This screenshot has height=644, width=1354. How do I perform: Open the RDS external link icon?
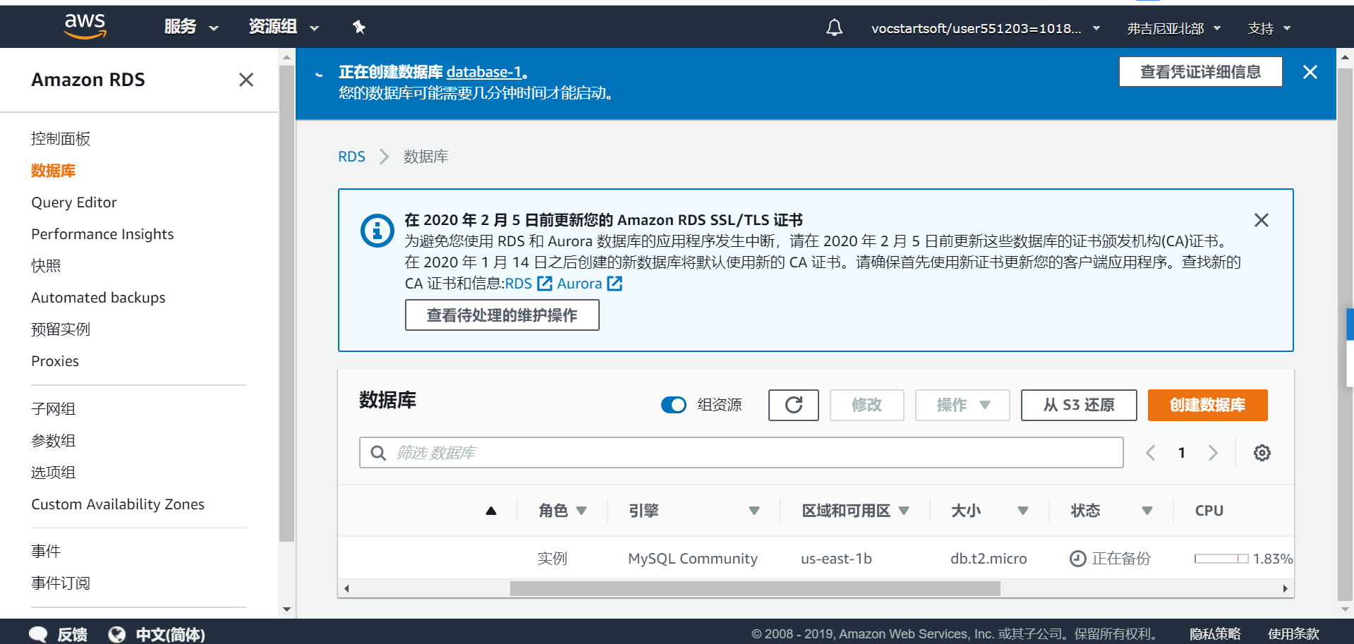(545, 284)
